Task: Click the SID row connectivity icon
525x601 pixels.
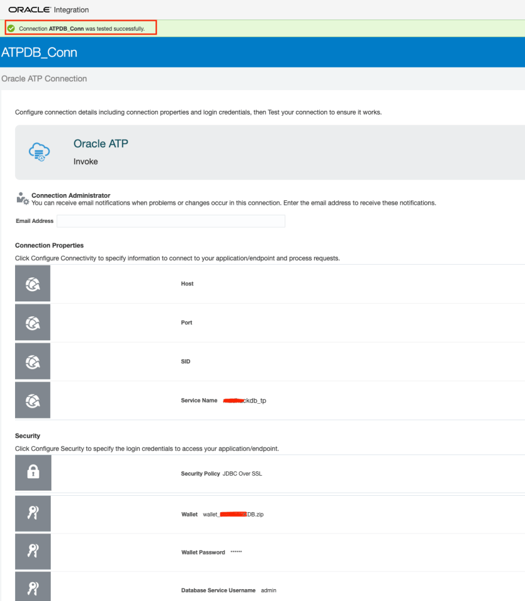Action: [32, 361]
